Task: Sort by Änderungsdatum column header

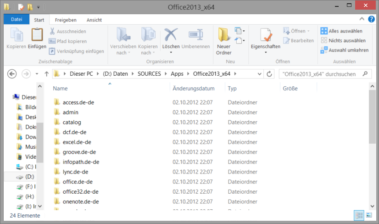Action: point(194,88)
